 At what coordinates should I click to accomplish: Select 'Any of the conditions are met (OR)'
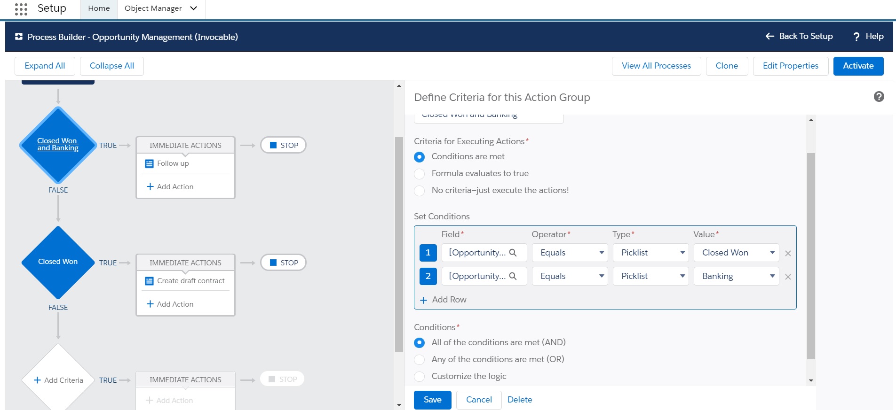click(420, 360)
